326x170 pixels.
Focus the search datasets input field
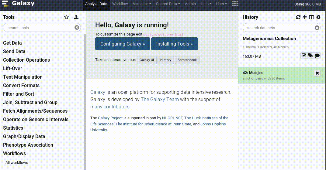coord(278,28)
